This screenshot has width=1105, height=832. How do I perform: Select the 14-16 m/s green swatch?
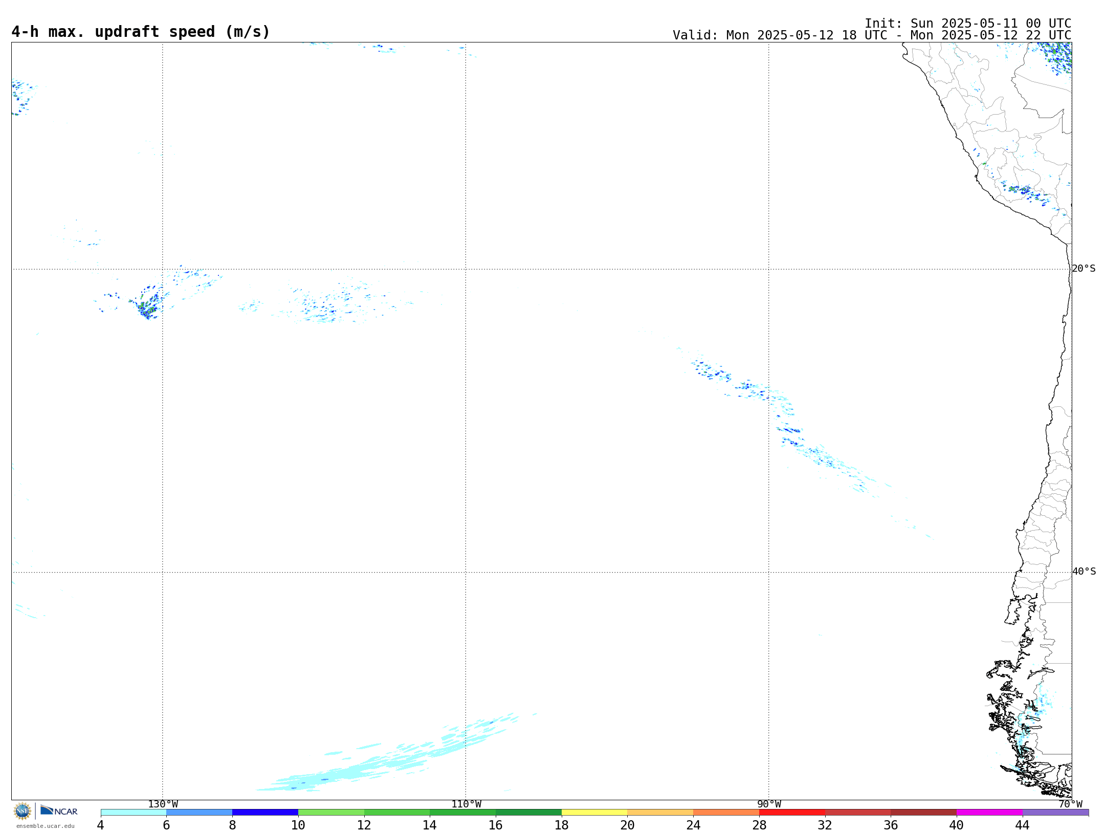coord(462,813)
